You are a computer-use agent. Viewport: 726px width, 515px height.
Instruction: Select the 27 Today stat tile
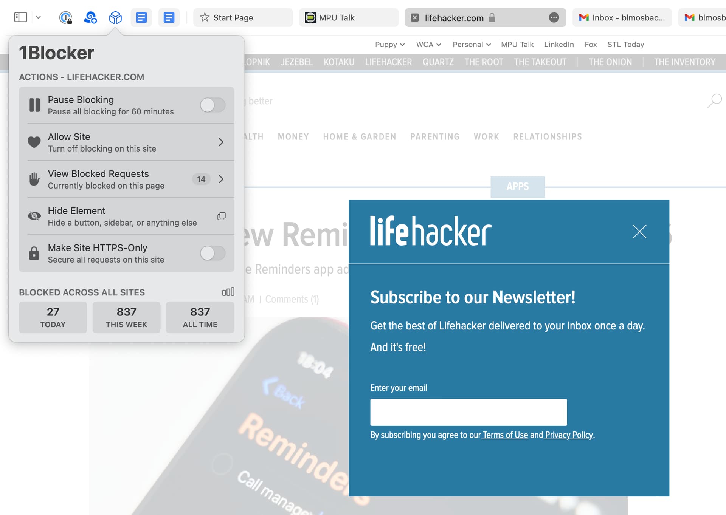[x=53, y=317]
